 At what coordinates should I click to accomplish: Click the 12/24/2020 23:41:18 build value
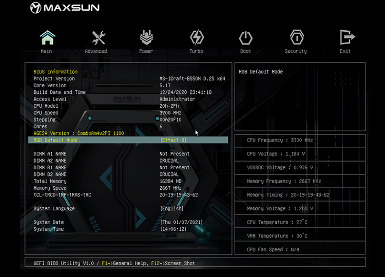tap(185, 92)
